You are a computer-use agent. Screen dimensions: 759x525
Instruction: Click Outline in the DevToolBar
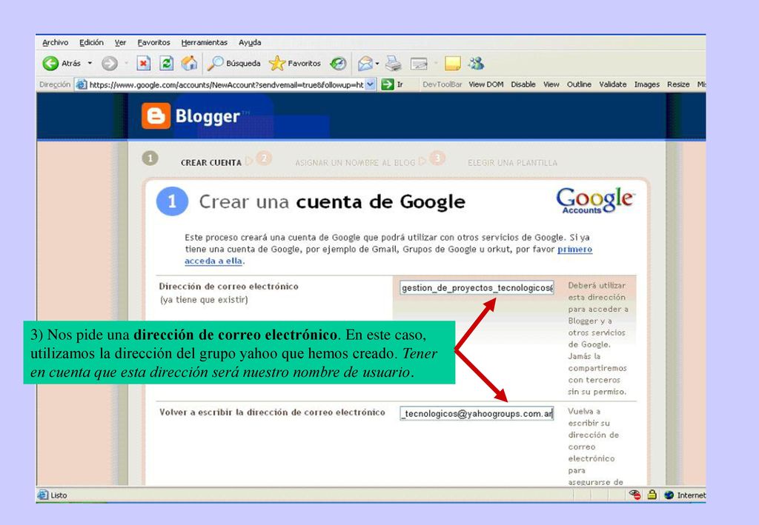click(x=579, y=84)
